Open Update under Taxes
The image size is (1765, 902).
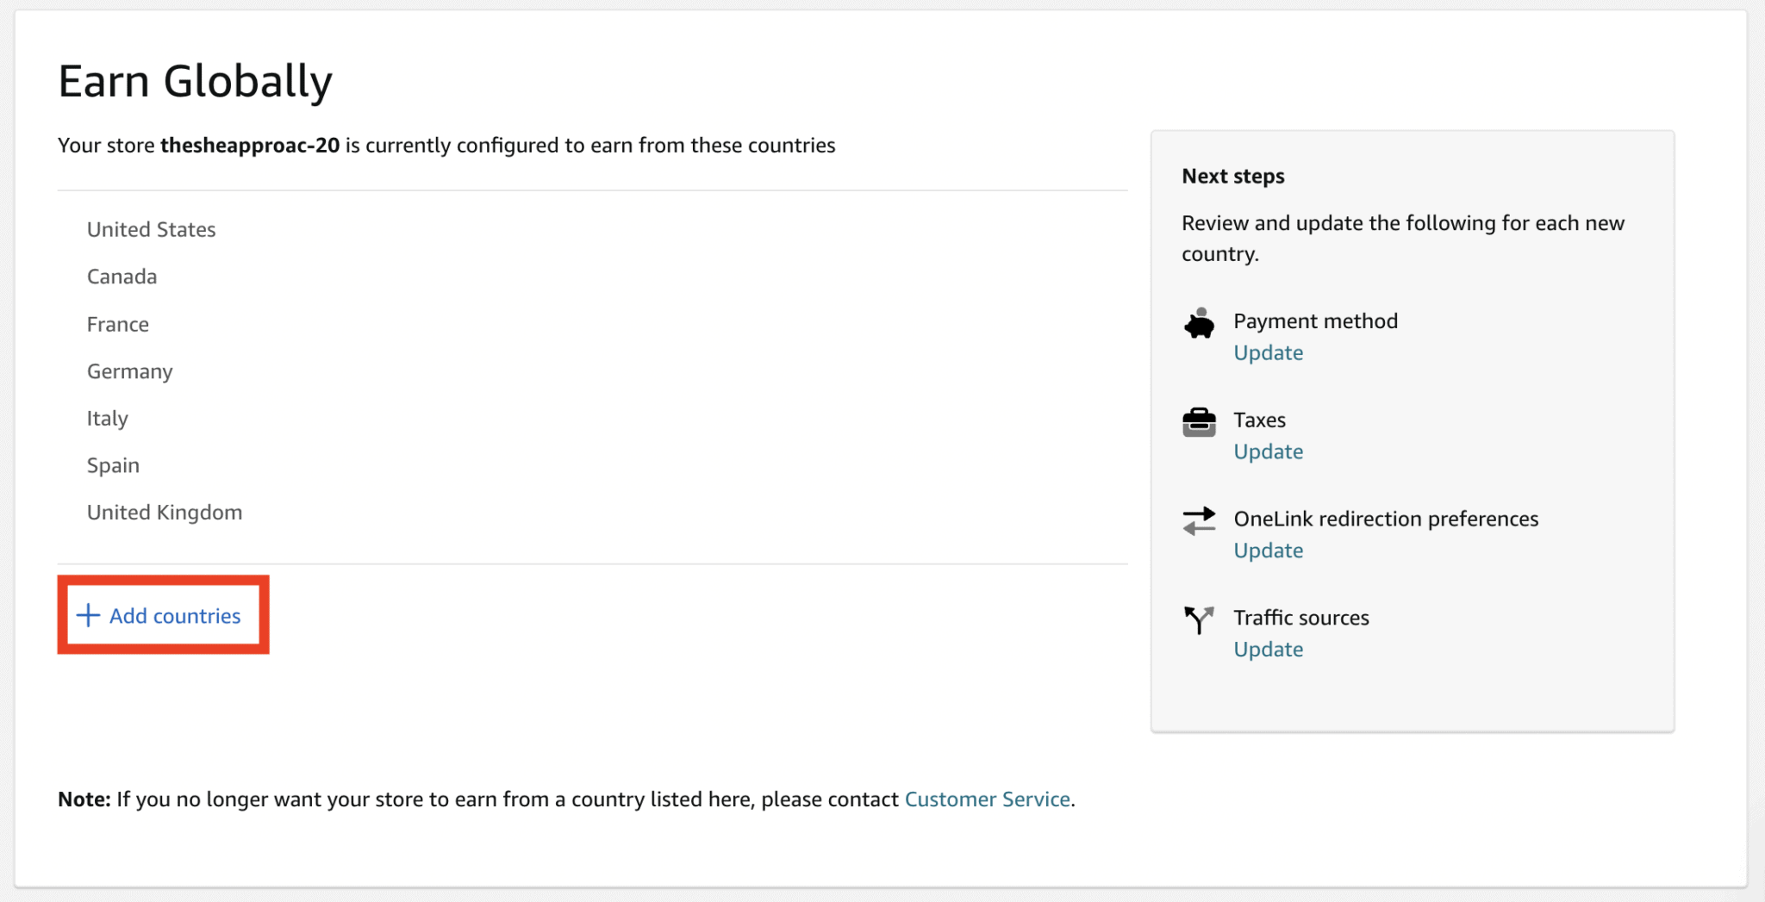pyautogui.click(x=1268, y=451)
